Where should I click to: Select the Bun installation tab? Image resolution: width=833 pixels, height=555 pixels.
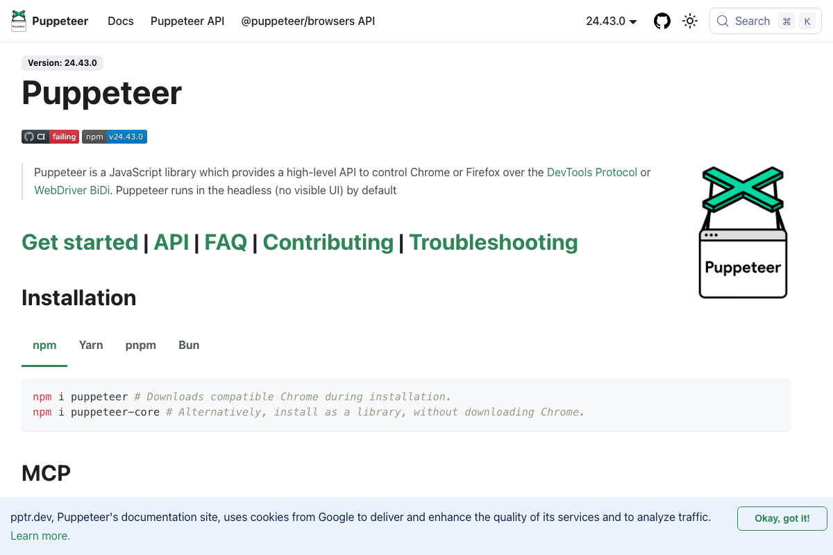click(189, 345)
